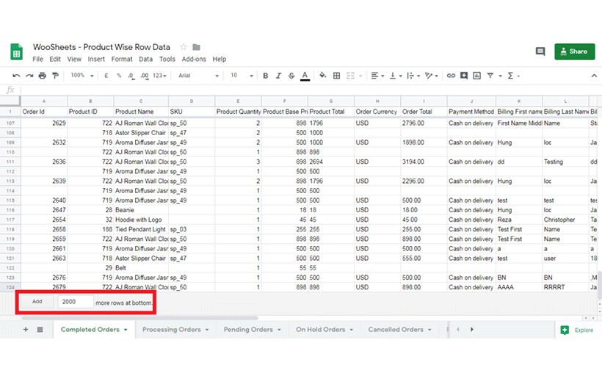Open the all sheets list icon
The height and width of the screenshot is (376, 602).
tap(40, 329)
